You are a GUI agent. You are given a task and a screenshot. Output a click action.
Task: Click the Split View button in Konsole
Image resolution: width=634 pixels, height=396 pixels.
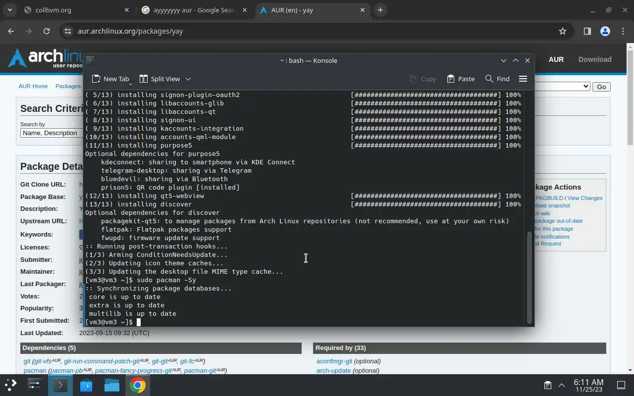[160, 79]
